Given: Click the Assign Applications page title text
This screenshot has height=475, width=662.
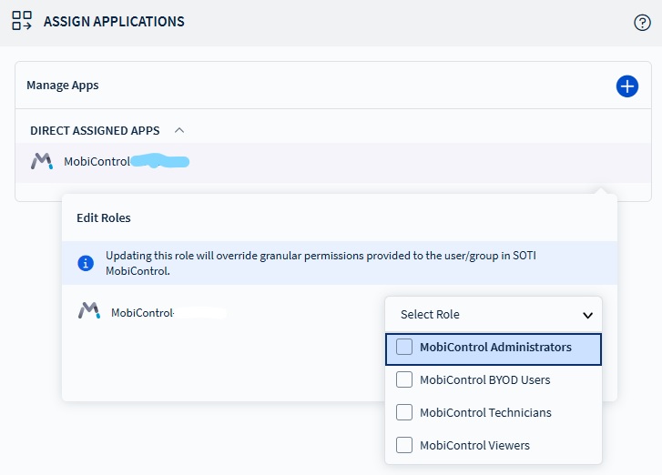Looking at the screenshot, I should coord(114,22).
